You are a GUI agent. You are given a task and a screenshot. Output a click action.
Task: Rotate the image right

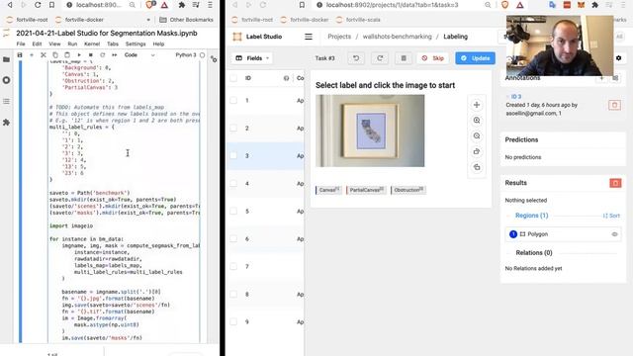(477, 151)
